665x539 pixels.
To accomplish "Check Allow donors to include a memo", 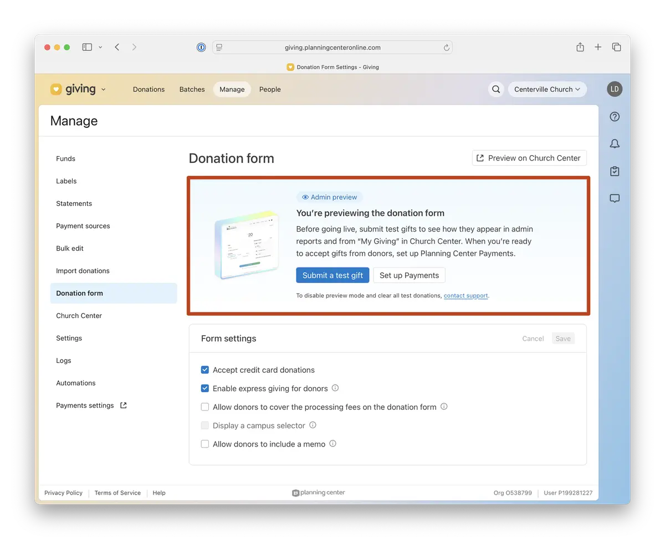I will pos(205,444).
